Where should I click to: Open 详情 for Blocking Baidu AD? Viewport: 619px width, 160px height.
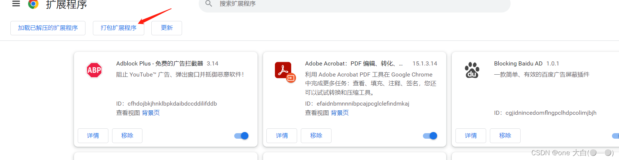471,136
